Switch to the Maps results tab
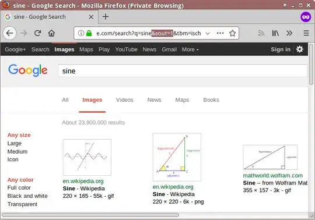The image size is (315, 220). point(182,100)
